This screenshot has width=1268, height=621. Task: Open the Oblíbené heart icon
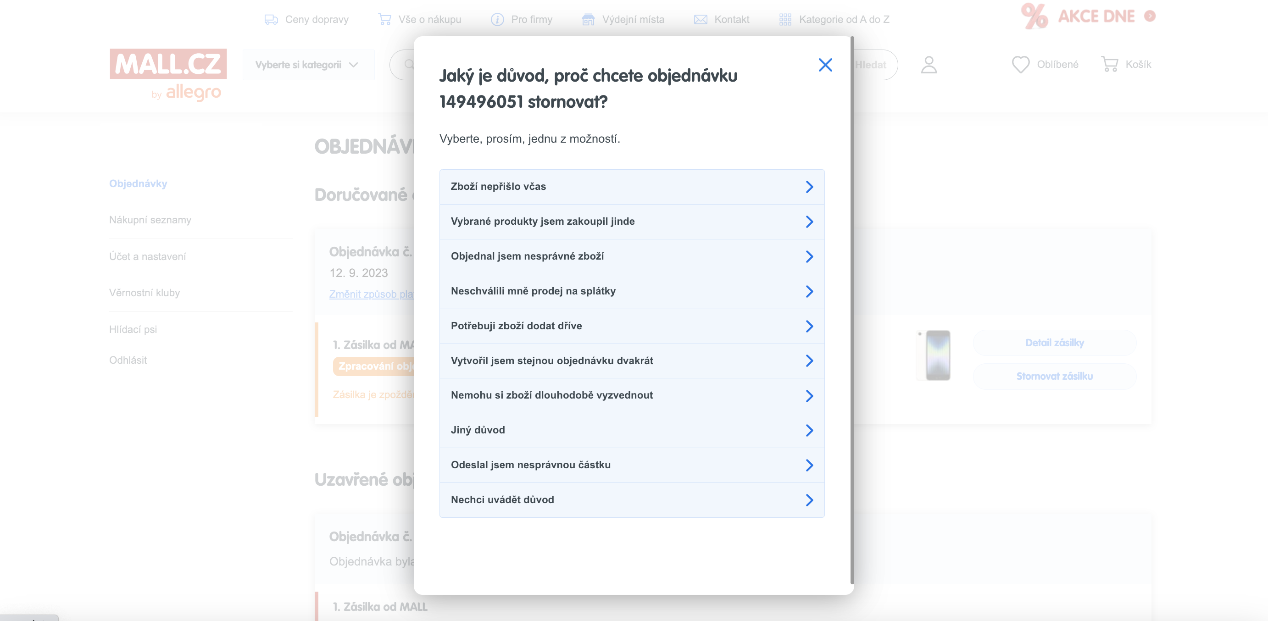tap(1020, 65)
